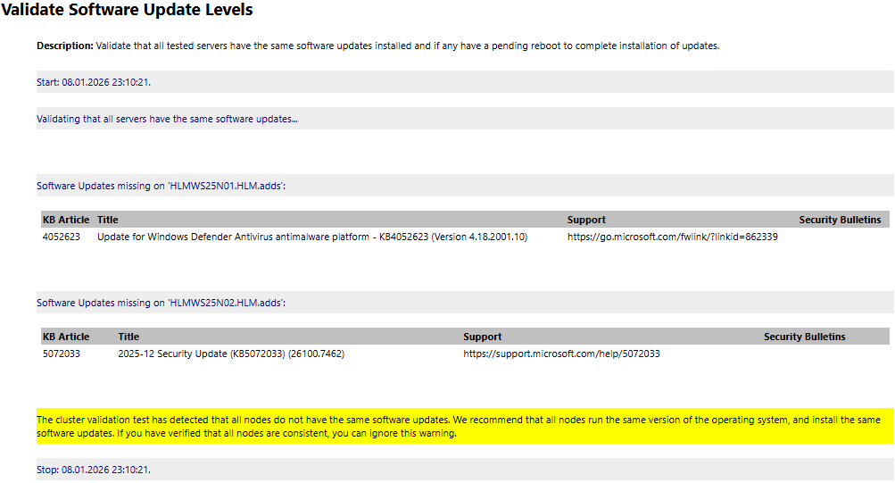895x483 pixels.
Task: Click the 'Validating that all servers' status line
Action: [x=167, y=119]
